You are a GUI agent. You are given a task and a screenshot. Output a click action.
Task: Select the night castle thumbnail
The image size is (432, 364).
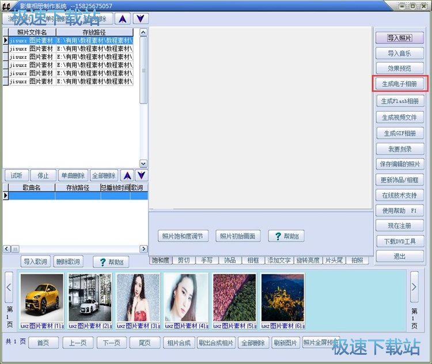[282, 297]
